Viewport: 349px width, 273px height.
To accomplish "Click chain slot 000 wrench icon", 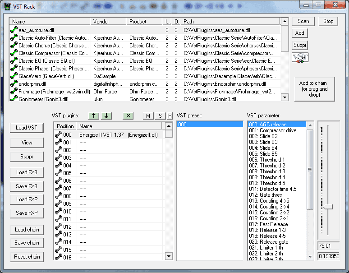I will pyautogui.click(x=59, y=134).
